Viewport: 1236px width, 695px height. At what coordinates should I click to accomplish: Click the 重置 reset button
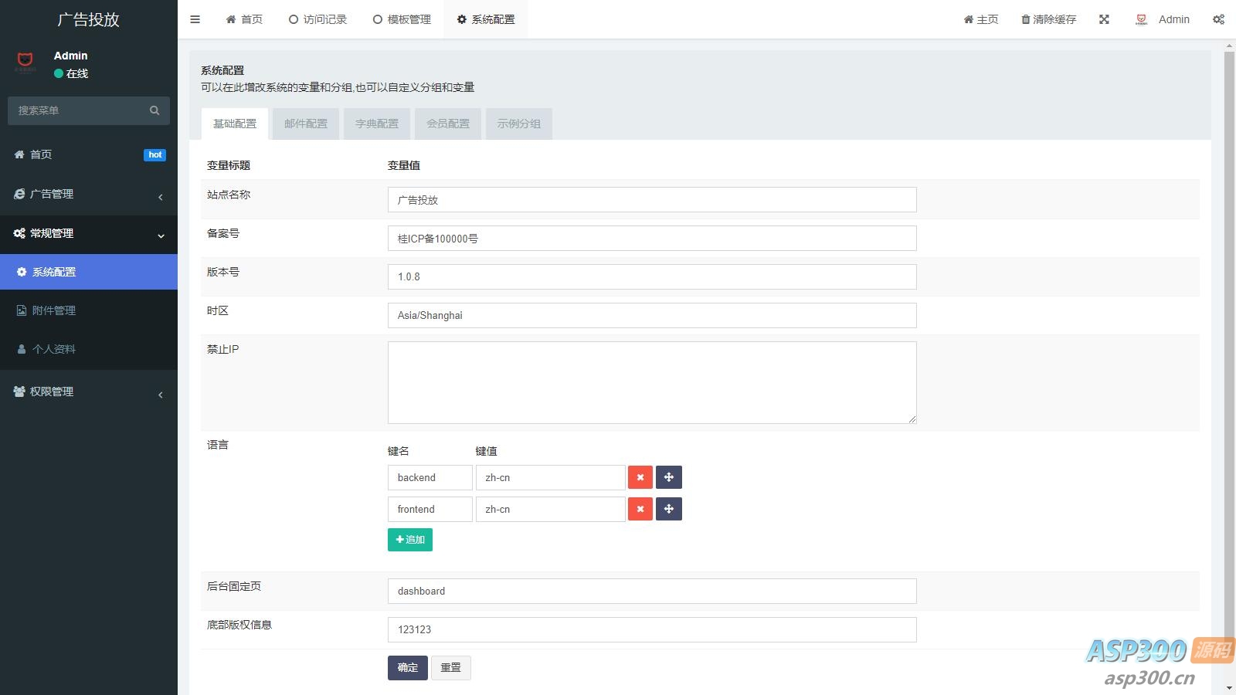click(x=450, y=668)
